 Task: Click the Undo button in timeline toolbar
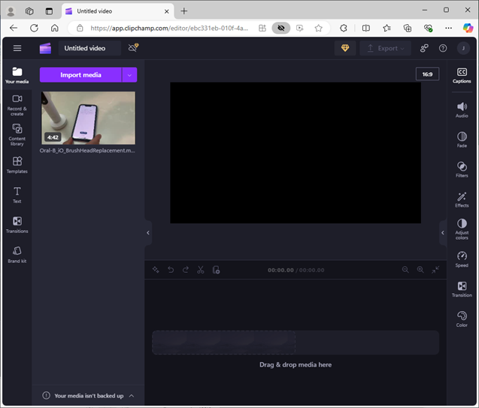coord(171,270)
